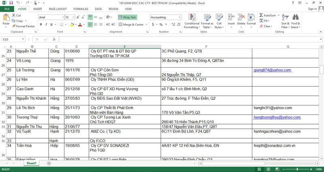Image resolution: width=324 pixels, height=172 pixels.
Task: Select the Sheet1 worksheet tab
Action: (32, 164)
